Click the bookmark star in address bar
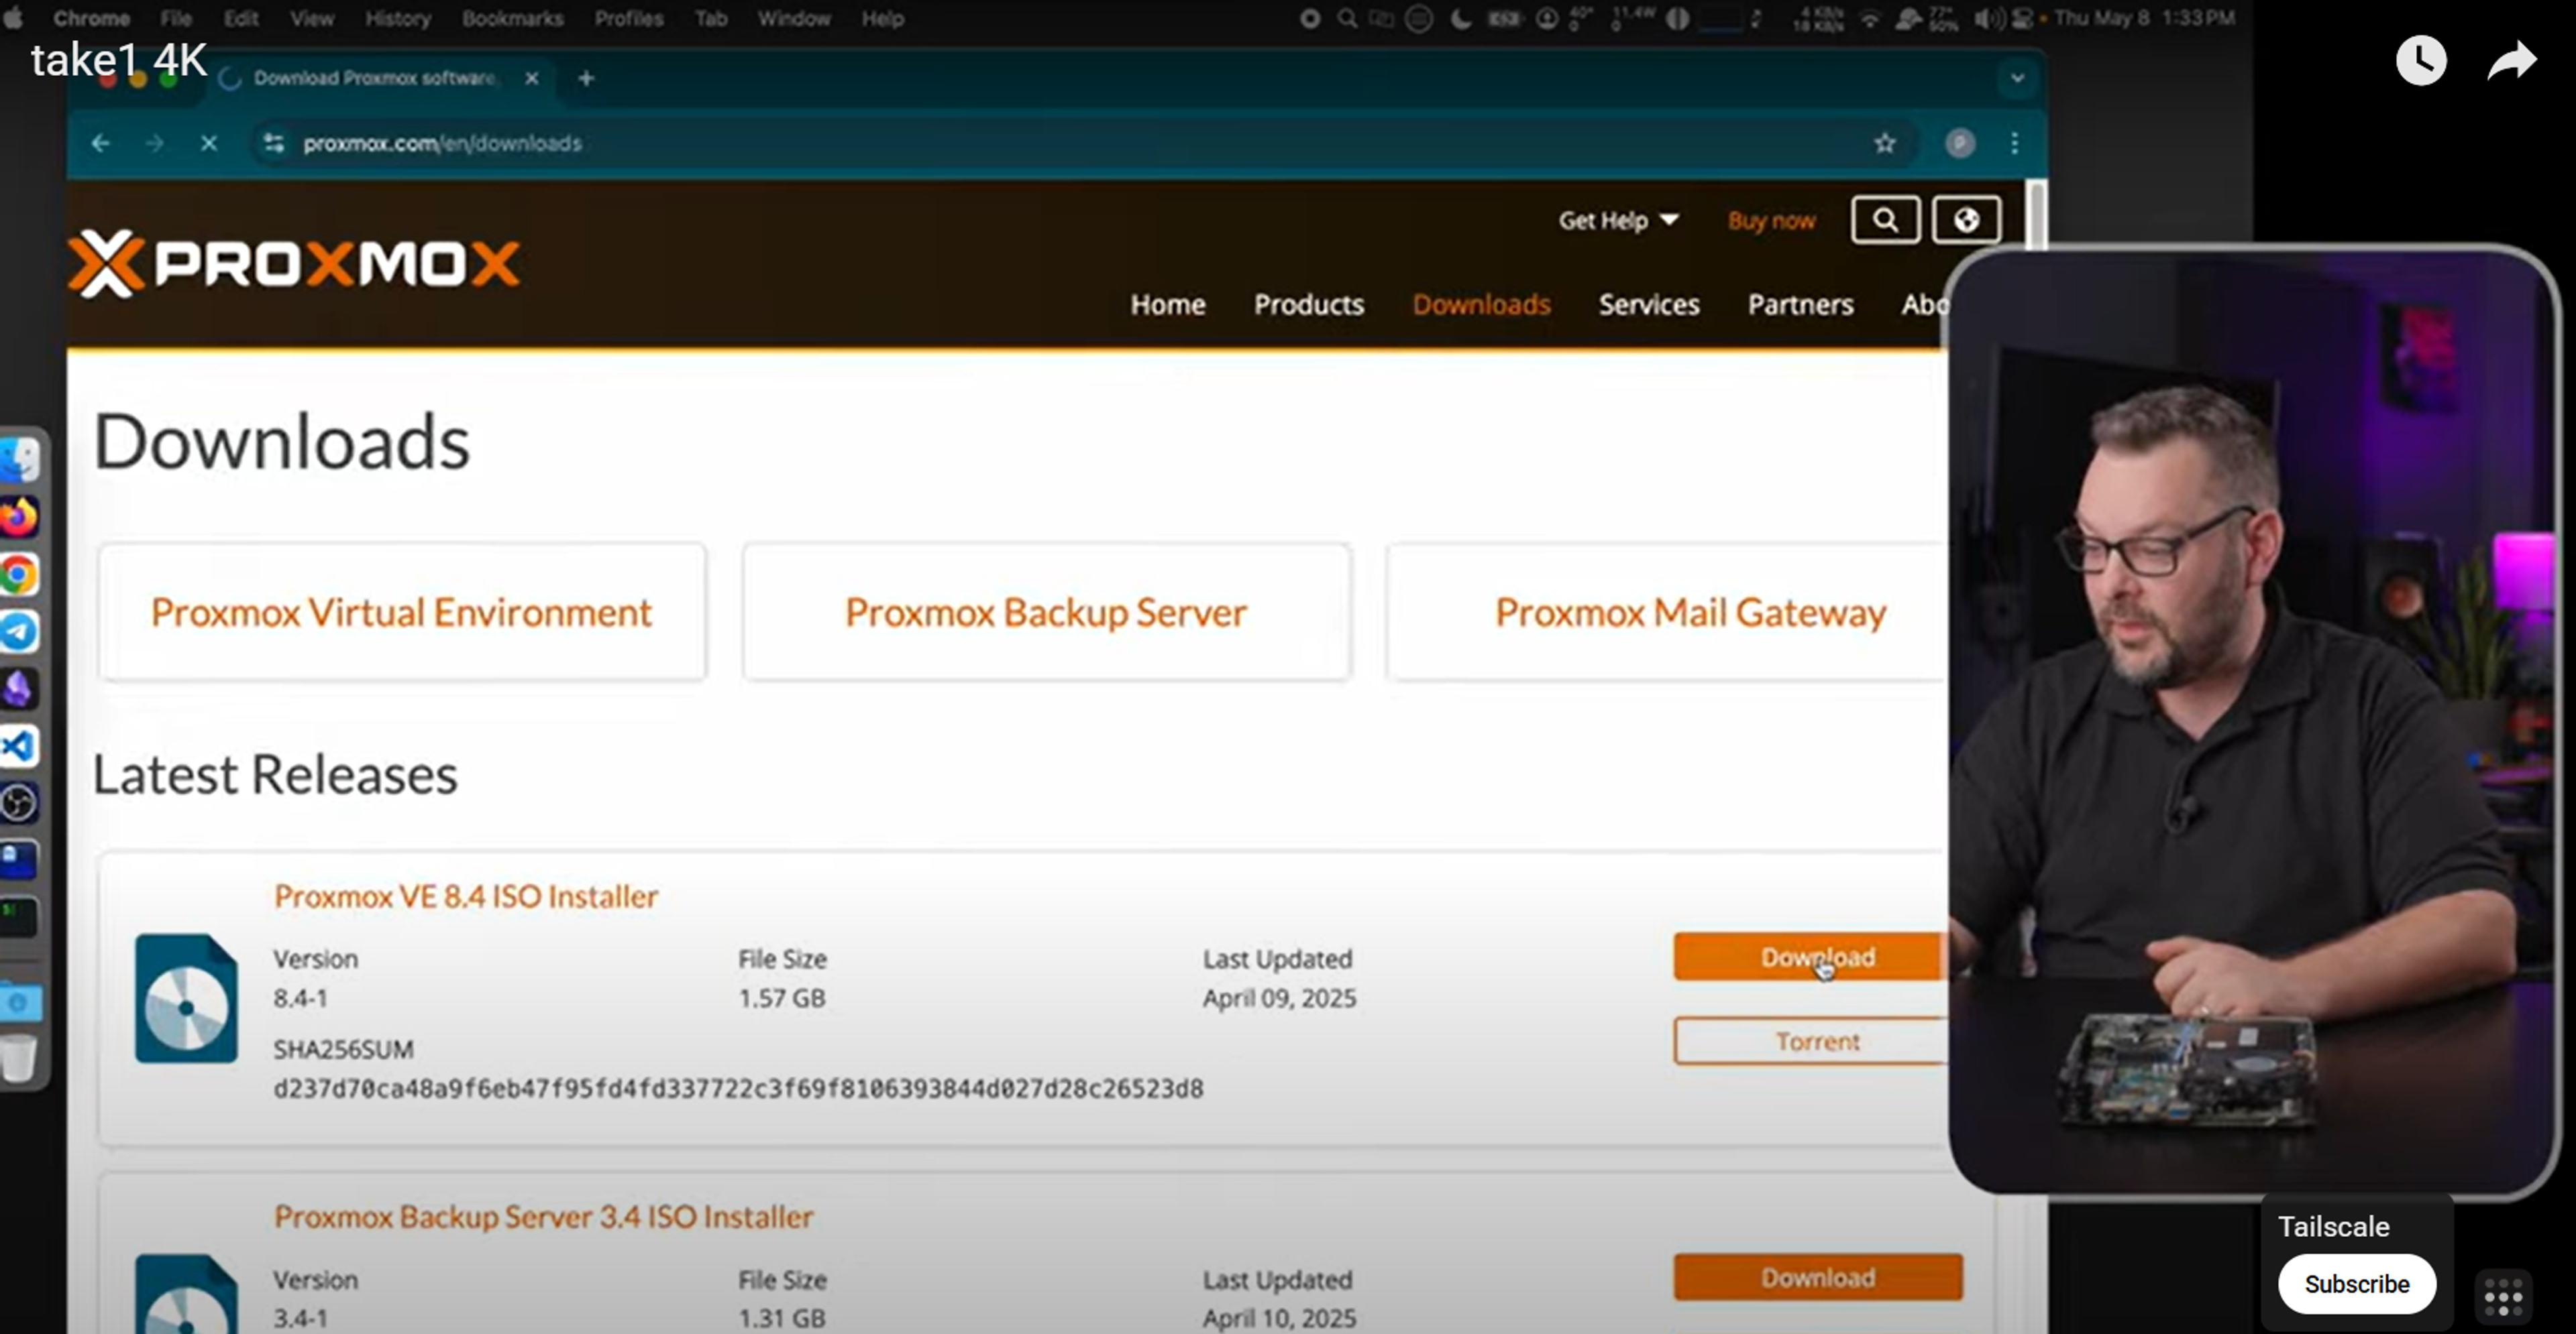Image resolution: width=2576 pixels, height=1334 pixels. click(1884, 144)
